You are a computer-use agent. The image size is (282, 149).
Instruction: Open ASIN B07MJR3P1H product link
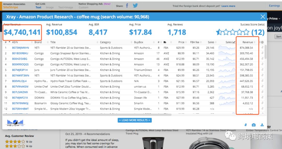pyautogui.click(x=20, y=70)
